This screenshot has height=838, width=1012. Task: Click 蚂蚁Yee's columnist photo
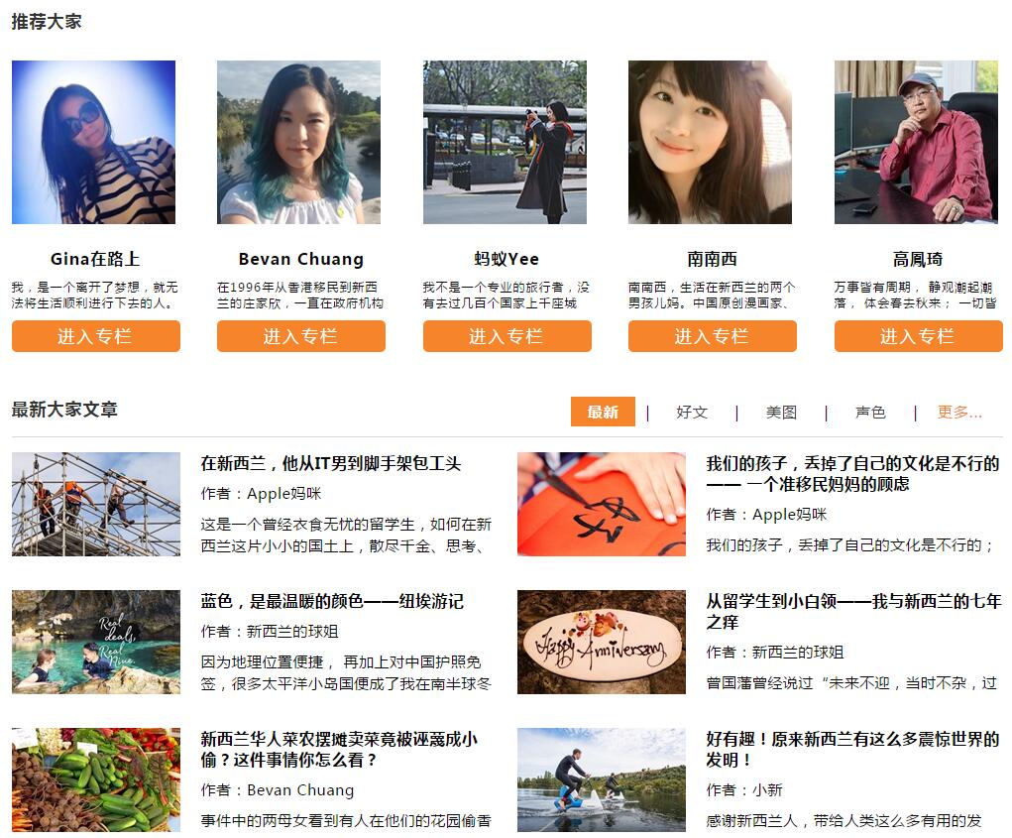[x=505, y=142]
